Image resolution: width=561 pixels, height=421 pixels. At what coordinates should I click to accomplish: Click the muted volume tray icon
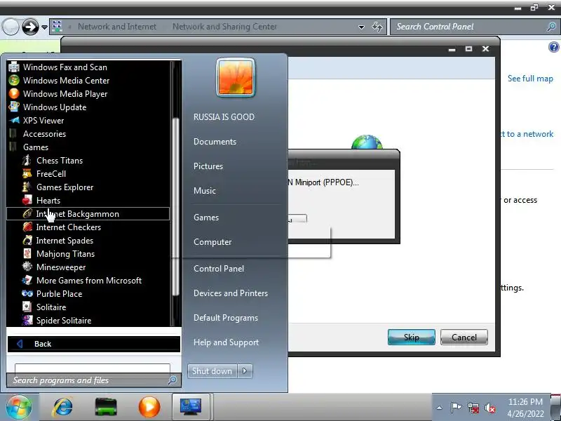[x=490, y=408]
